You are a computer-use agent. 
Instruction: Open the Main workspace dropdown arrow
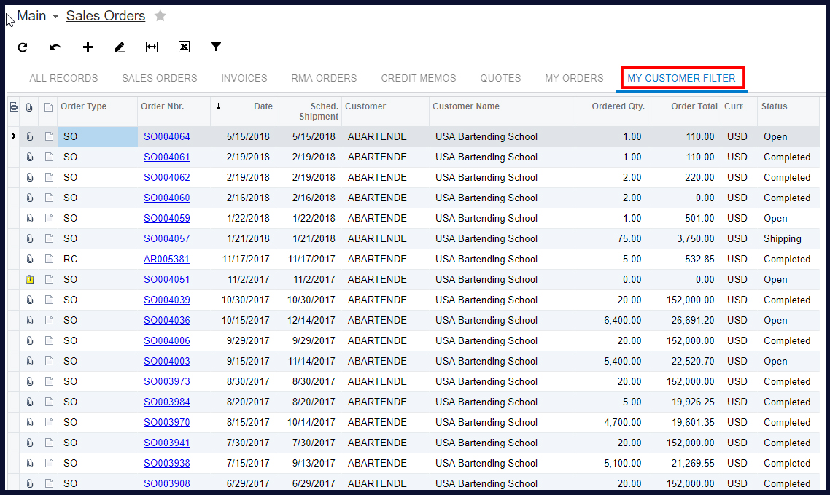55,17
